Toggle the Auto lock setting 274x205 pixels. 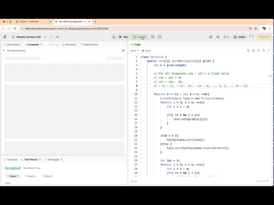(x=146, y=50)
